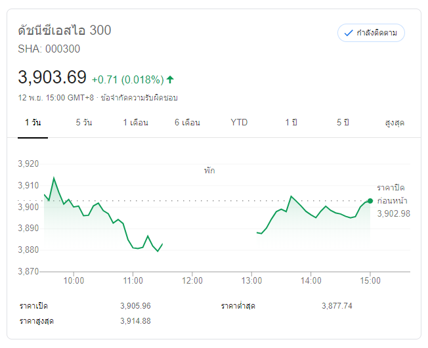Click the 11:00 time axis label
Screen dimensions: 428x348
pyautogui.click(x=133, y=280)
